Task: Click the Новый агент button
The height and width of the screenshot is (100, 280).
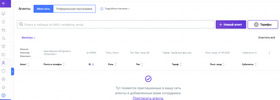Action: (231, 25)
